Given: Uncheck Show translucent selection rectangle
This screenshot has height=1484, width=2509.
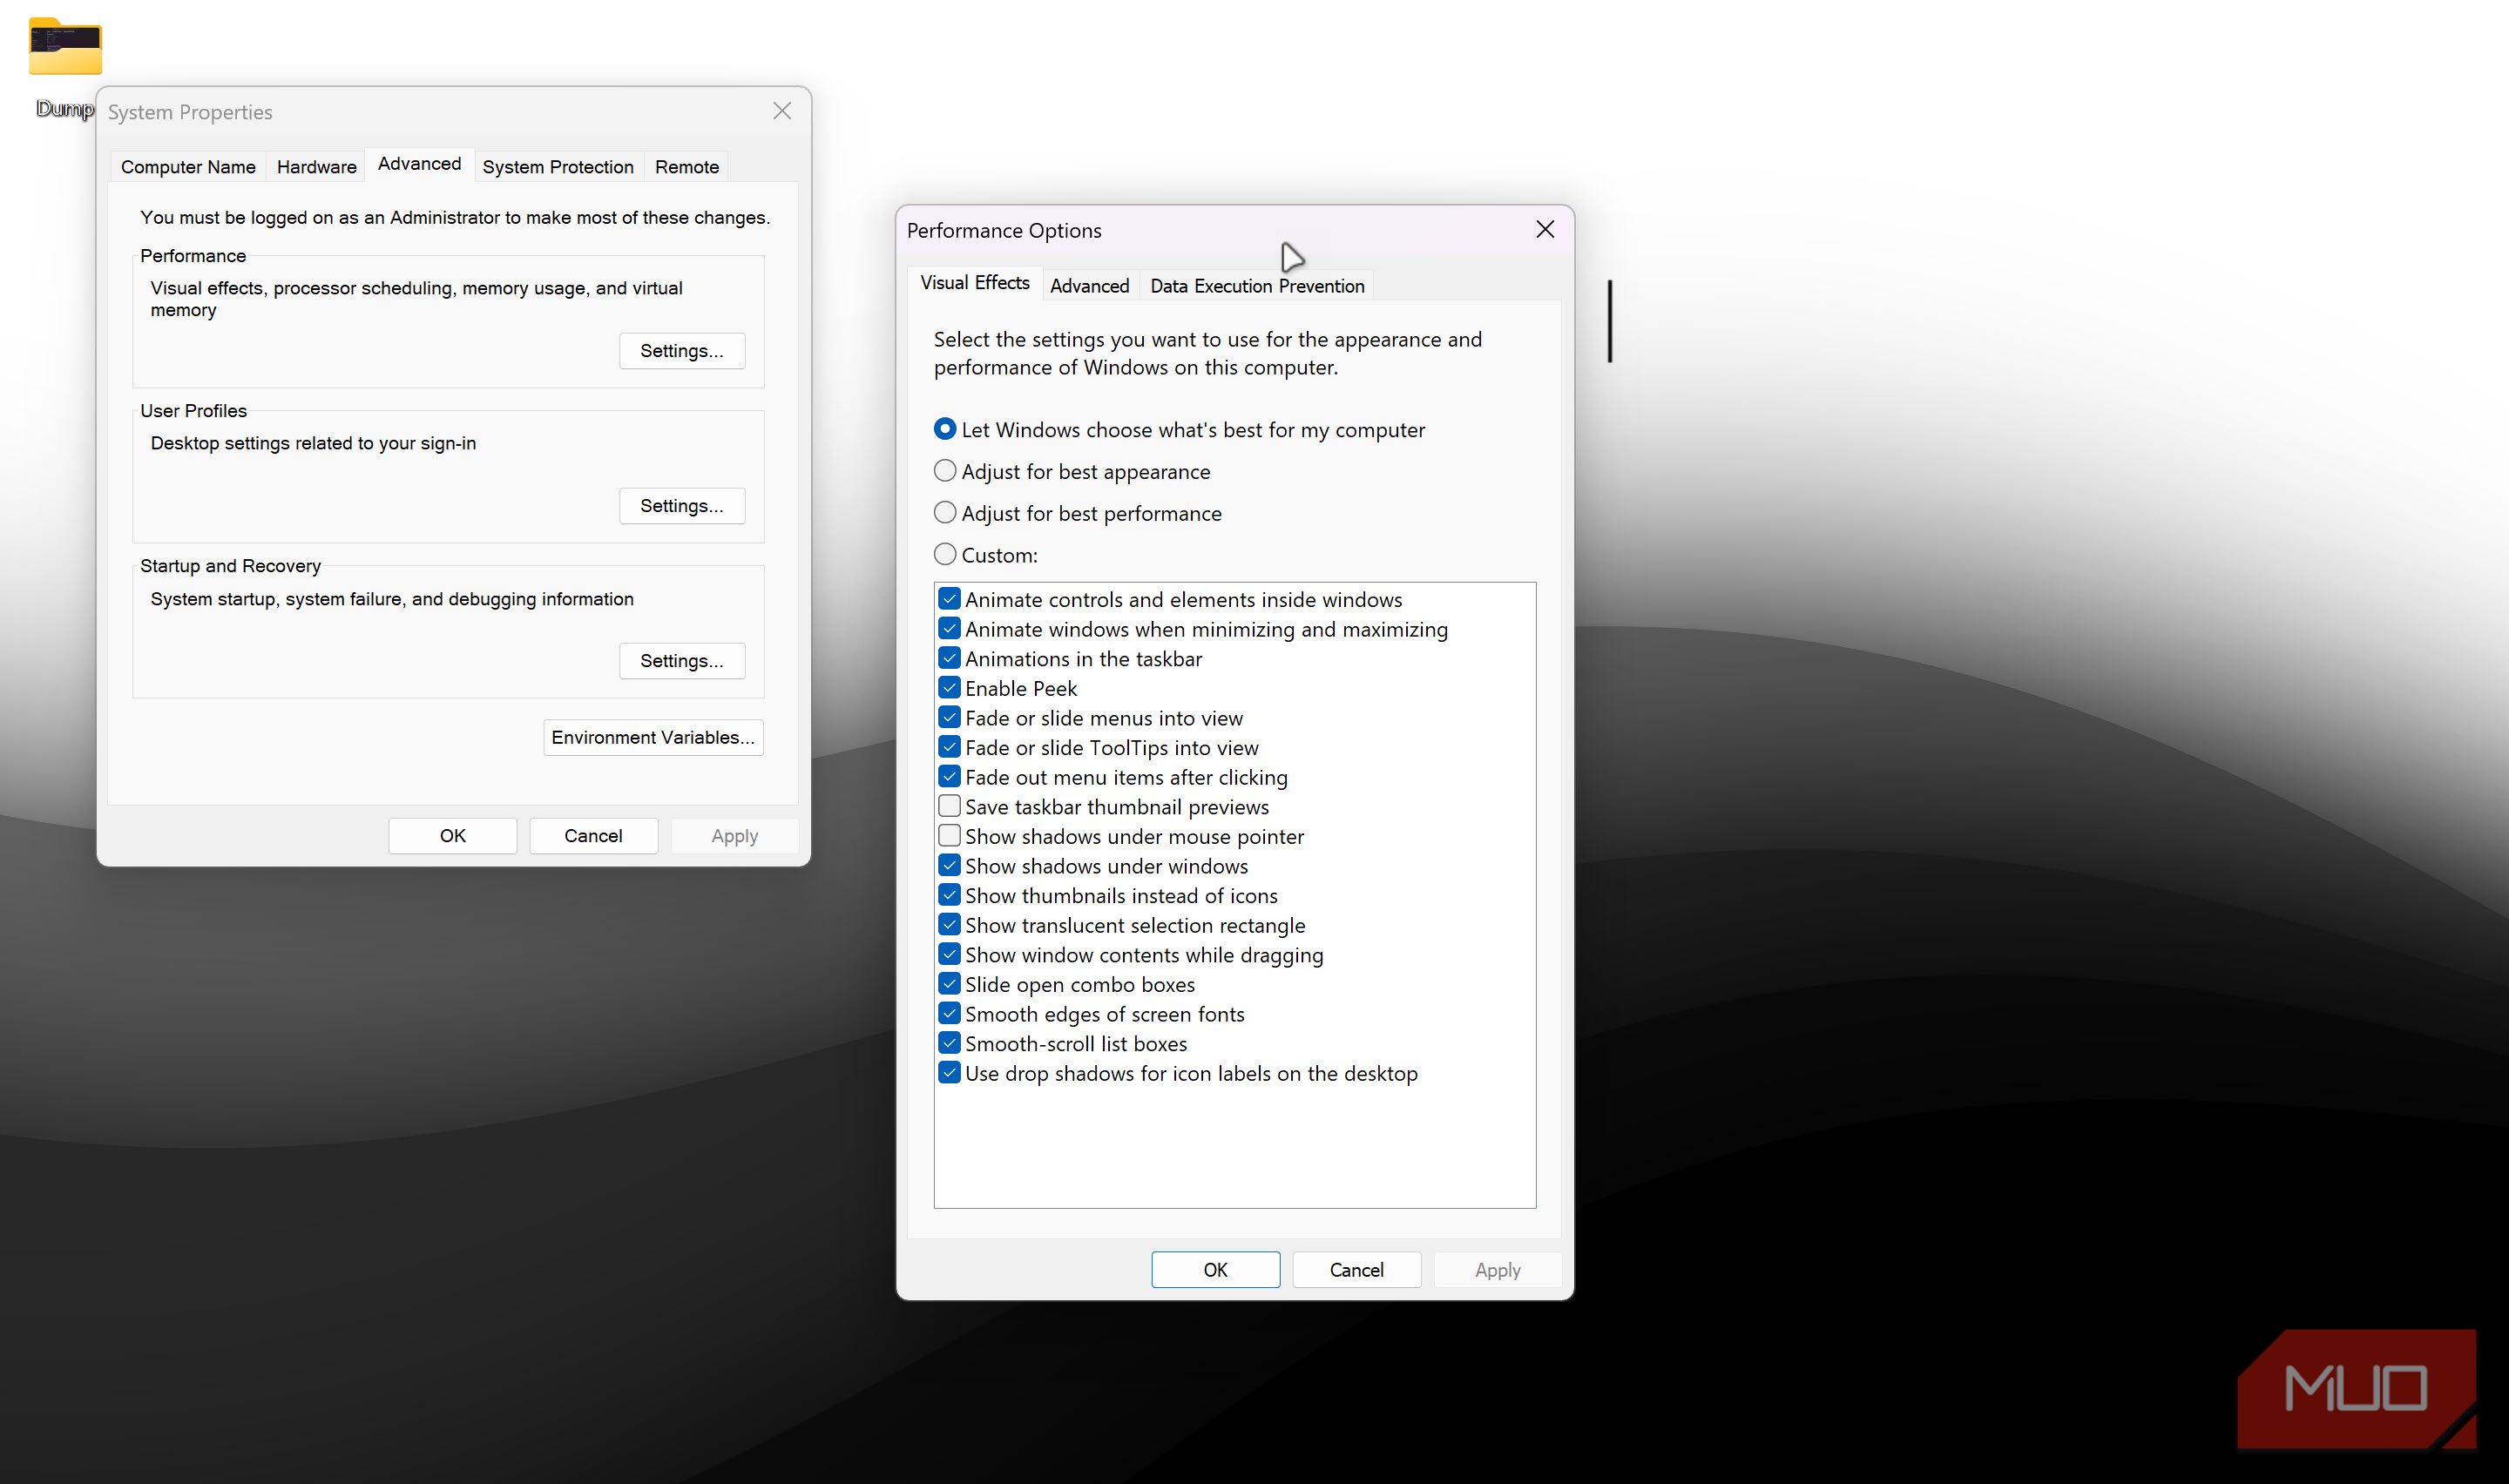Looking at the screenshot, I should pyautogui.click(x=949, y=925).
